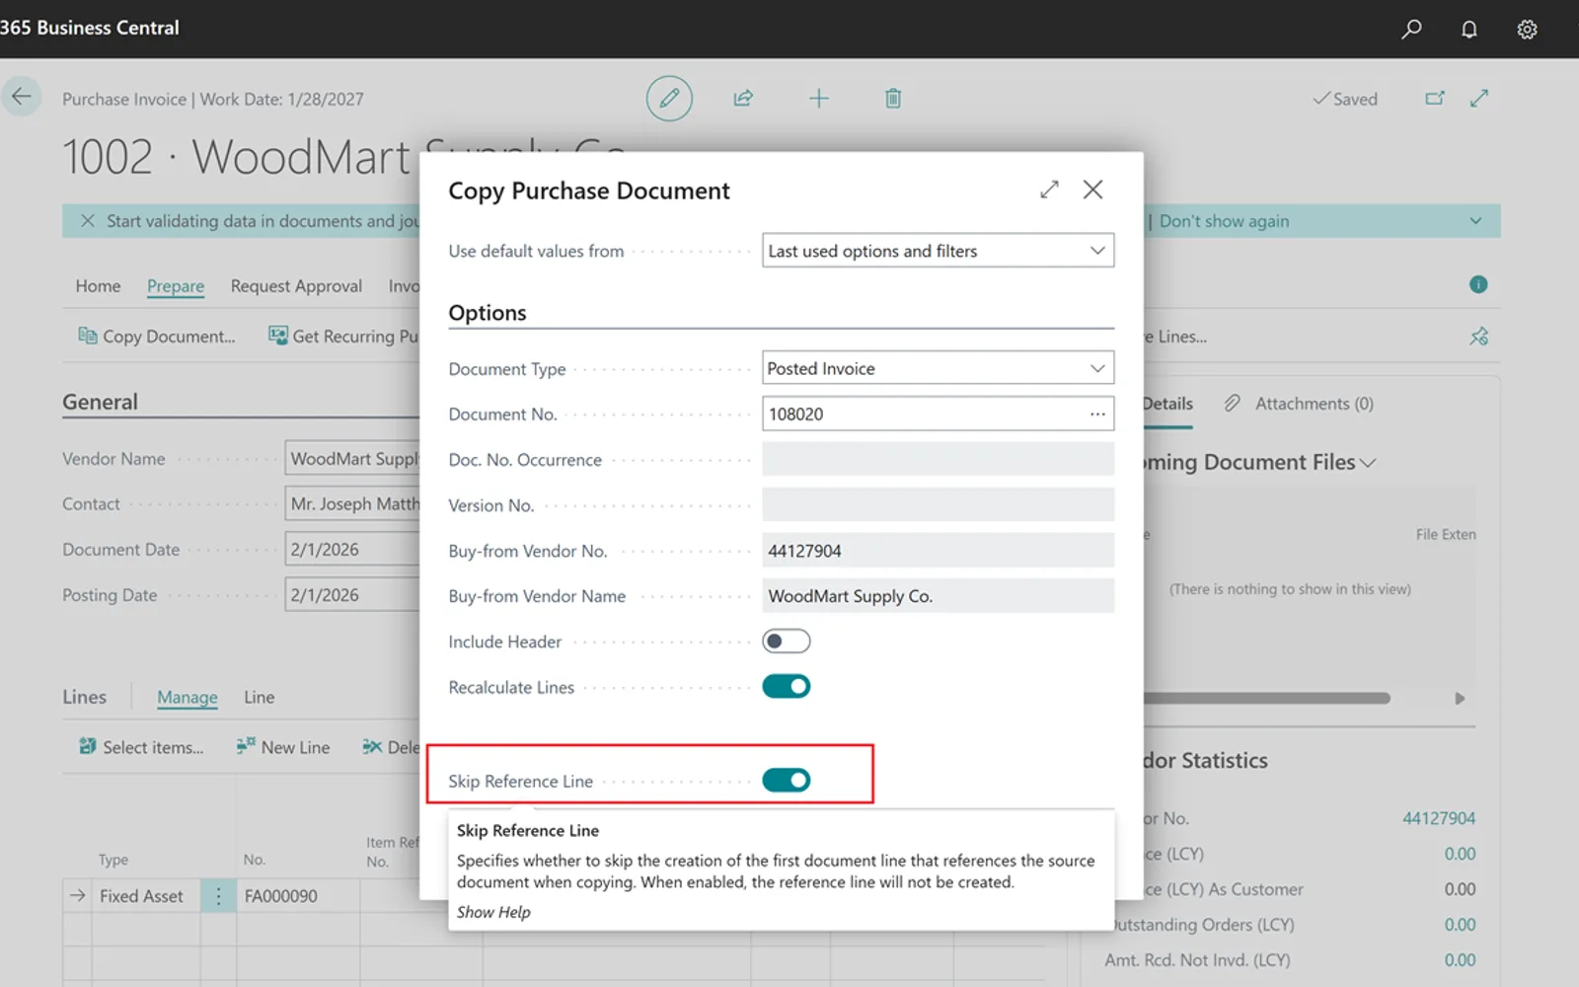1579x987 pixels.
Task: Open the settings gear icon
Action: pyautogui.click(x=1527, y=29)
